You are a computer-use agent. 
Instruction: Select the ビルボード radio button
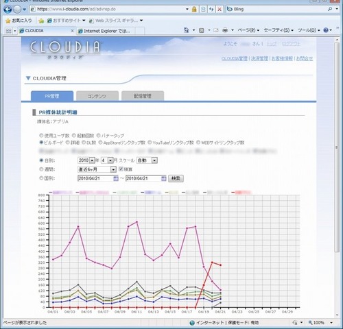(41, 143)
